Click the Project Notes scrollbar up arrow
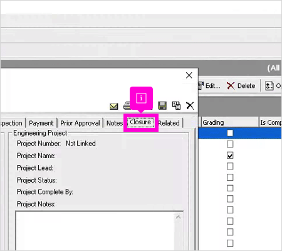The image size is (282, 251). point(178,217)
